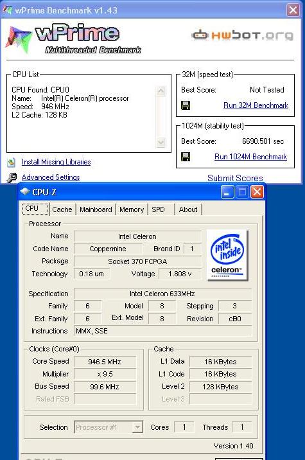Click the Threads count field
This screenshot has width=305, height=460.
point(242,427)
